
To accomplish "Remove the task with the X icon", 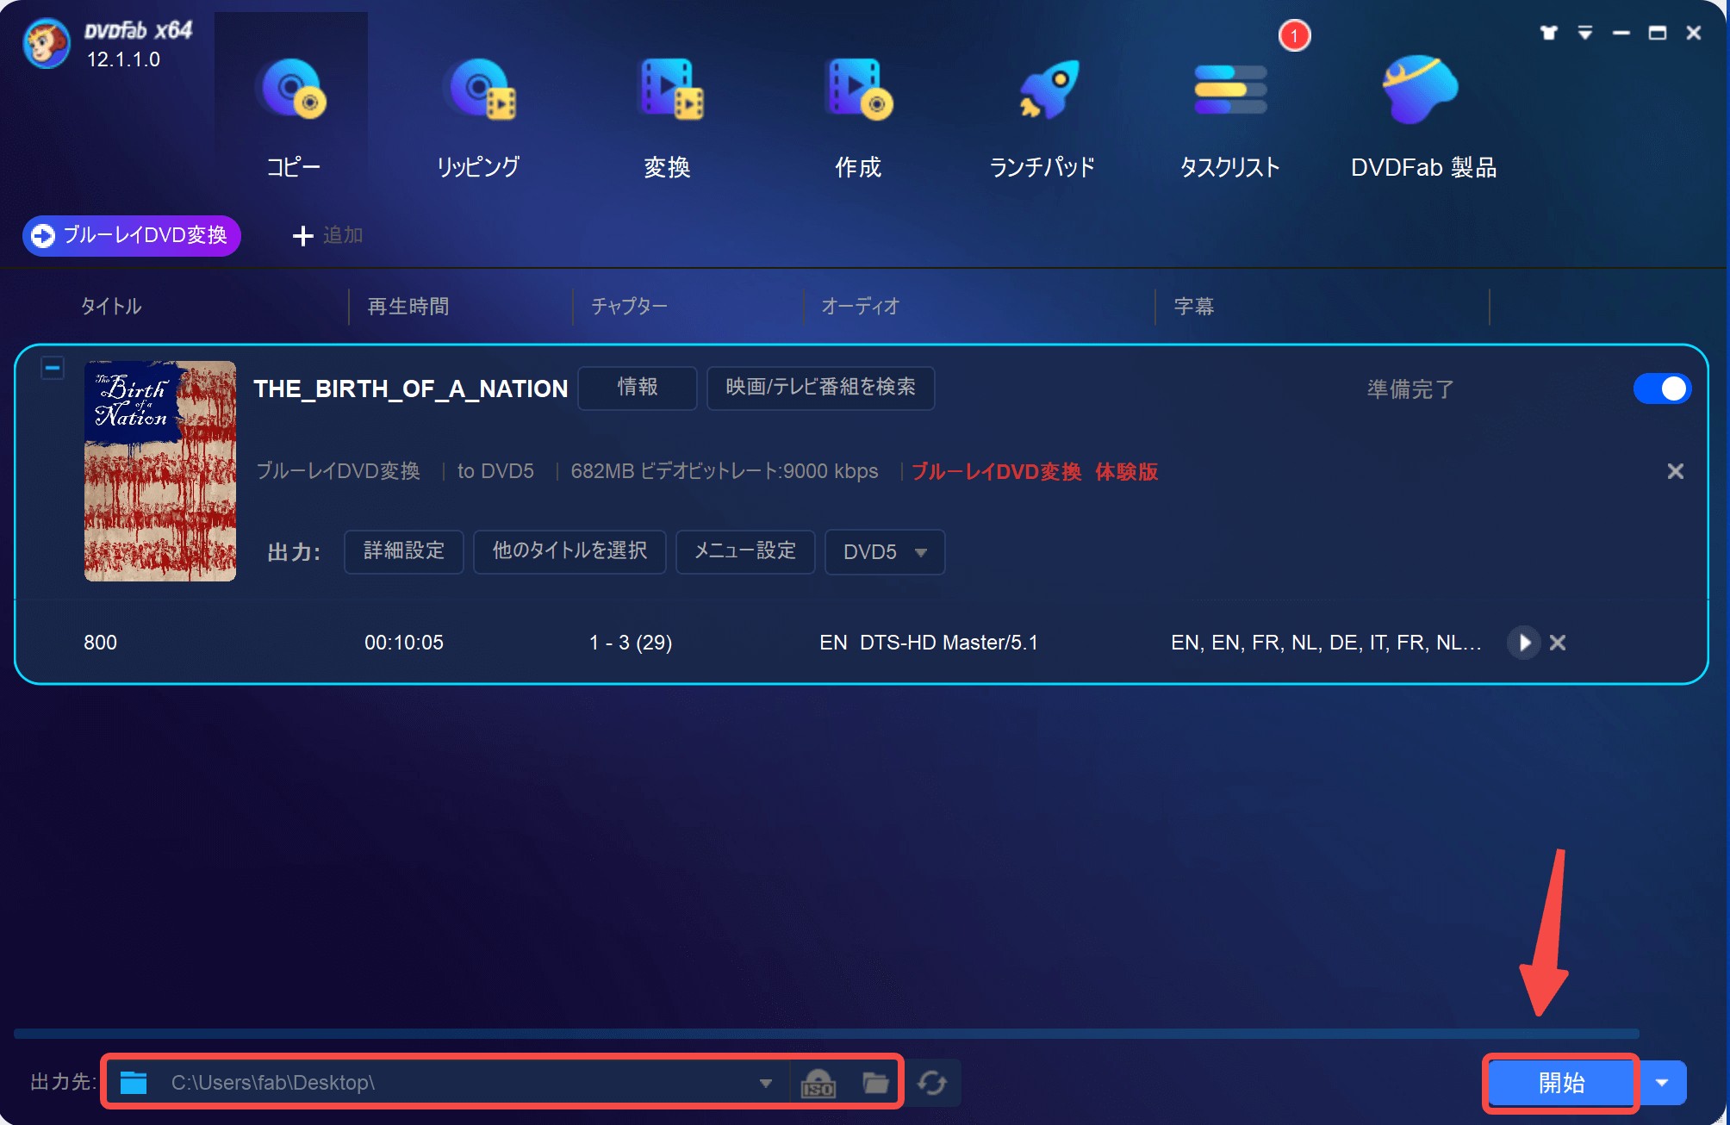I will 1675,471.
